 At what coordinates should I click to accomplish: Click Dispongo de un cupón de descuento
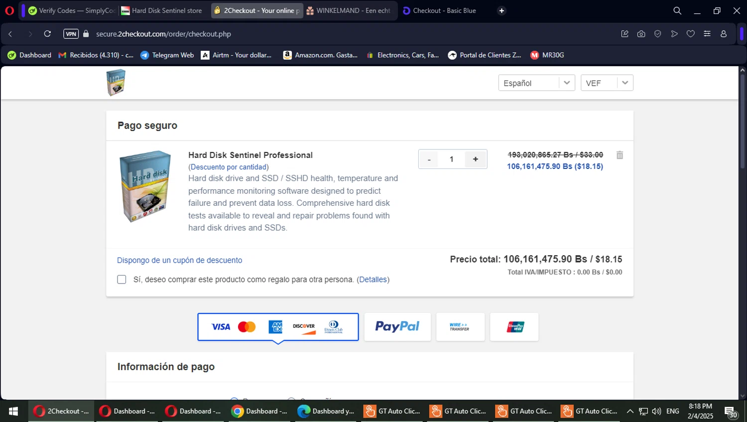click(x=180, y=260)
